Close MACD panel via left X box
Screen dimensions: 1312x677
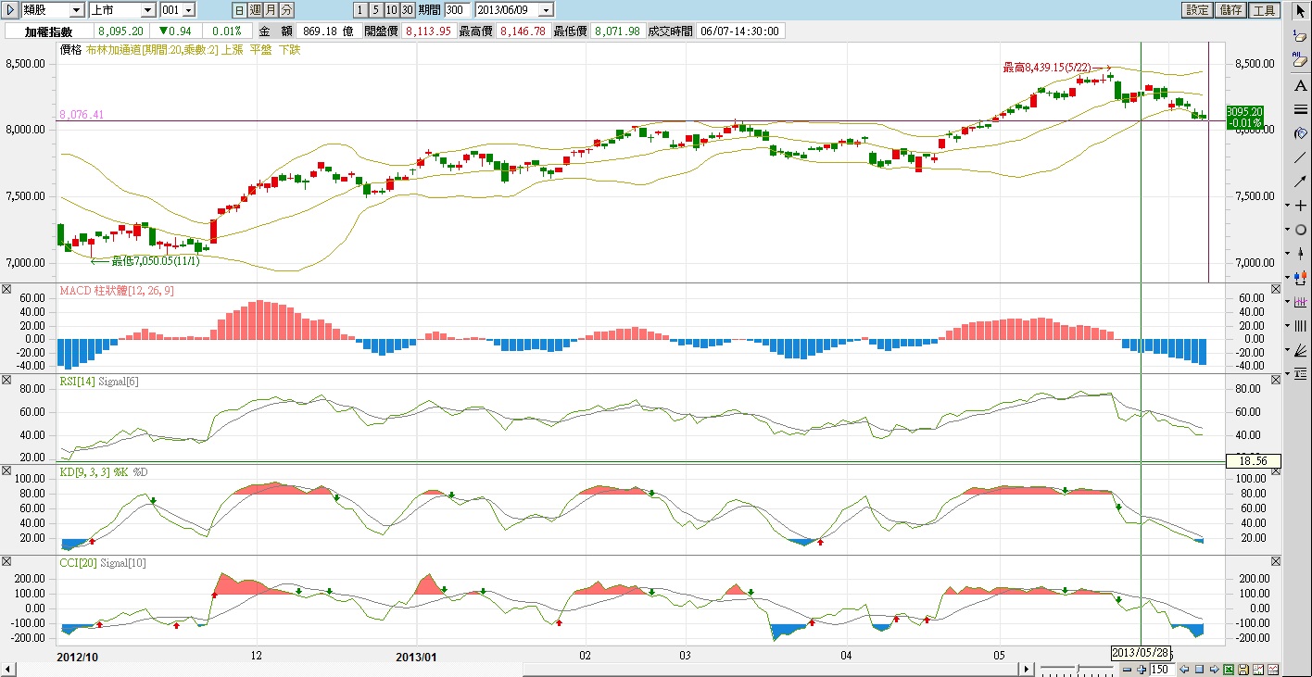click(x=6, y=290)
